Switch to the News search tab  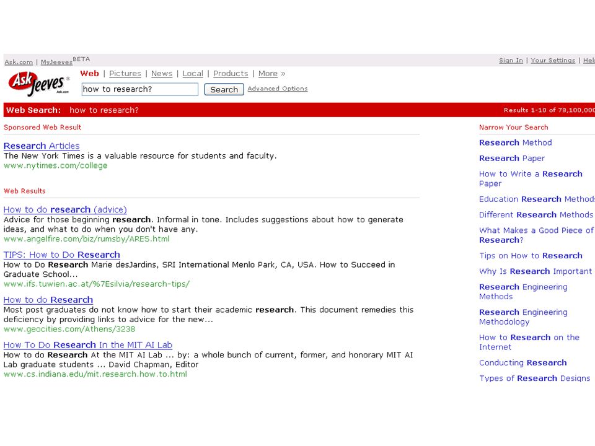(162, 74)
